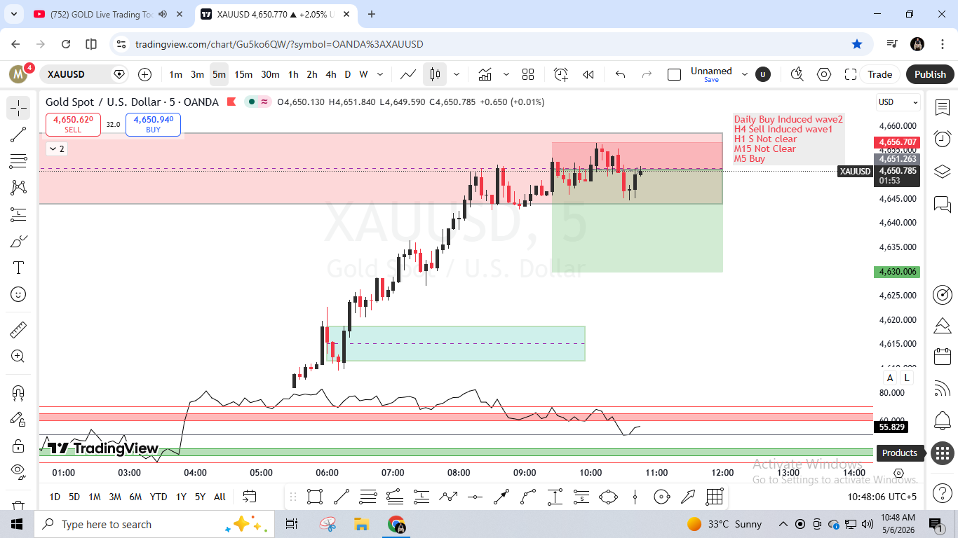The height and width of the screenshot is (538, 958).
Task: Toggle the flag marker beside the symbol name
Action: coord(231,102)
